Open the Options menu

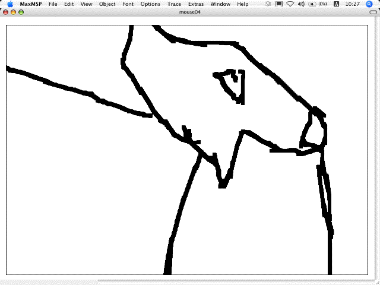150,4
